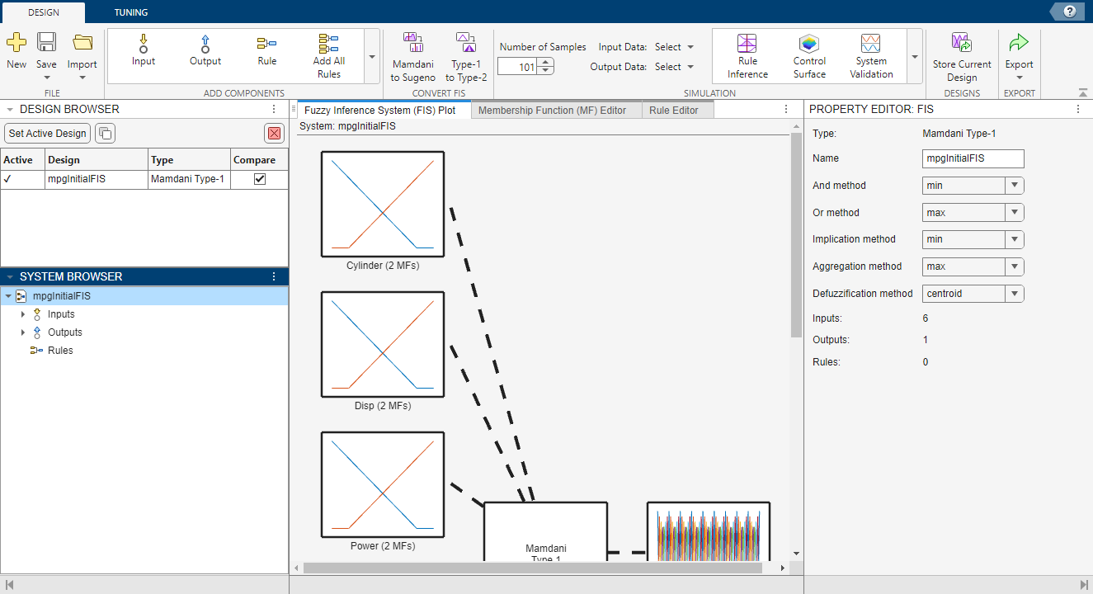Click Store Current Design
This screenshot has height=594, width=1093.
pos(962,54)
